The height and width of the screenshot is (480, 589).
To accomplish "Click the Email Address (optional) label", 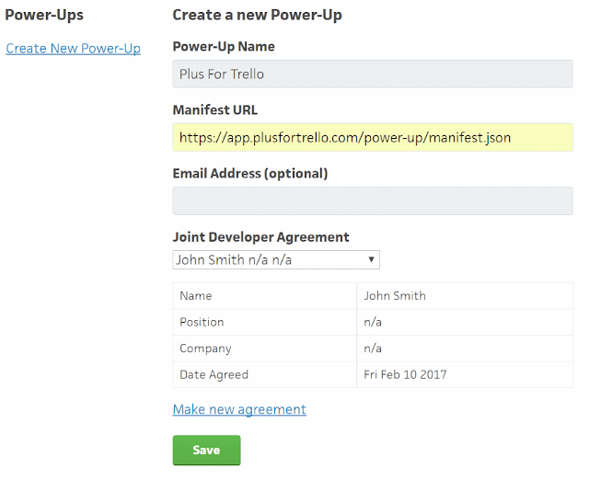I will coord(250,174).
